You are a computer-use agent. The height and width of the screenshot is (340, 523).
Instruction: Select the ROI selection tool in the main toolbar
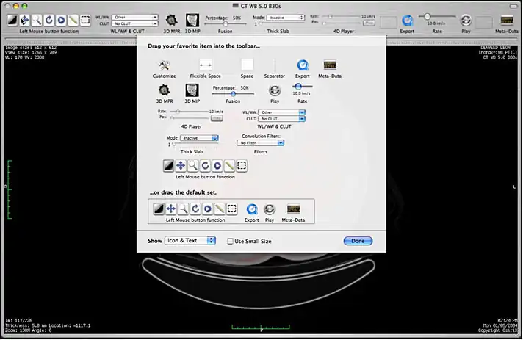click(85, 20)
